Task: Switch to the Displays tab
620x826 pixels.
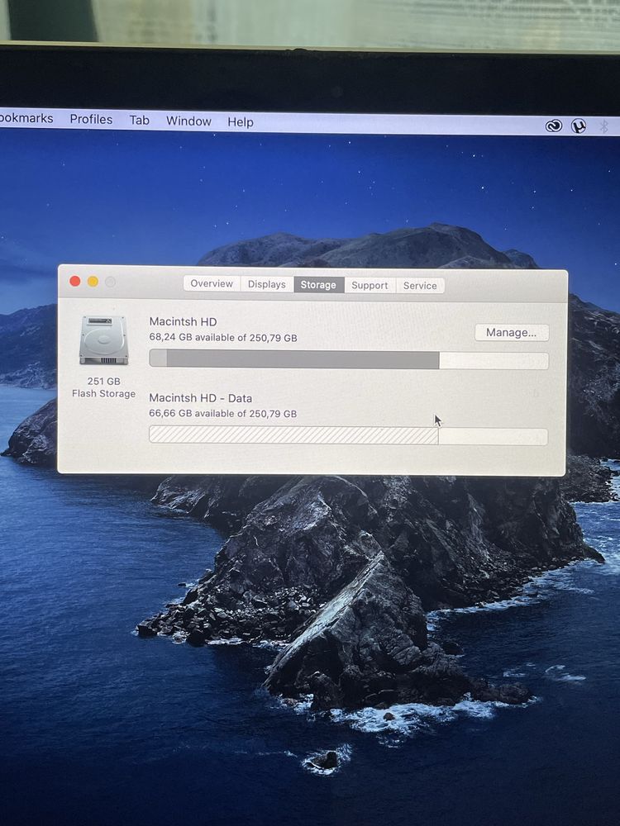Action: click(x=267, y=284)
